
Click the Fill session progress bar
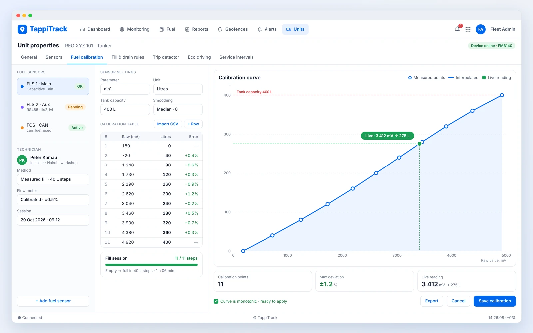point(151,265)
